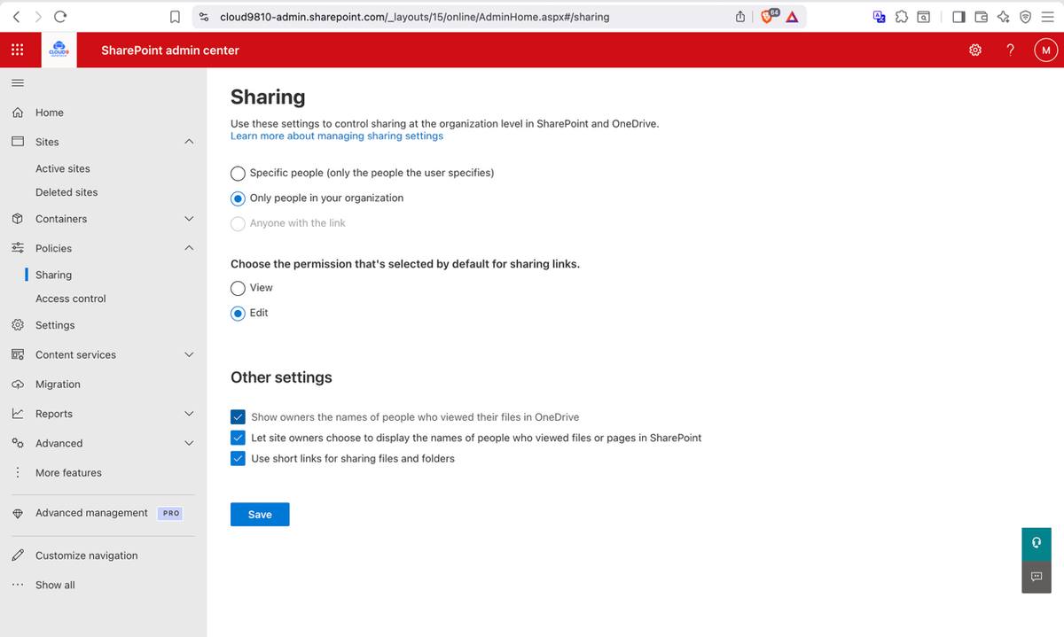Collapse the Policies section chevron

[189, 248]
